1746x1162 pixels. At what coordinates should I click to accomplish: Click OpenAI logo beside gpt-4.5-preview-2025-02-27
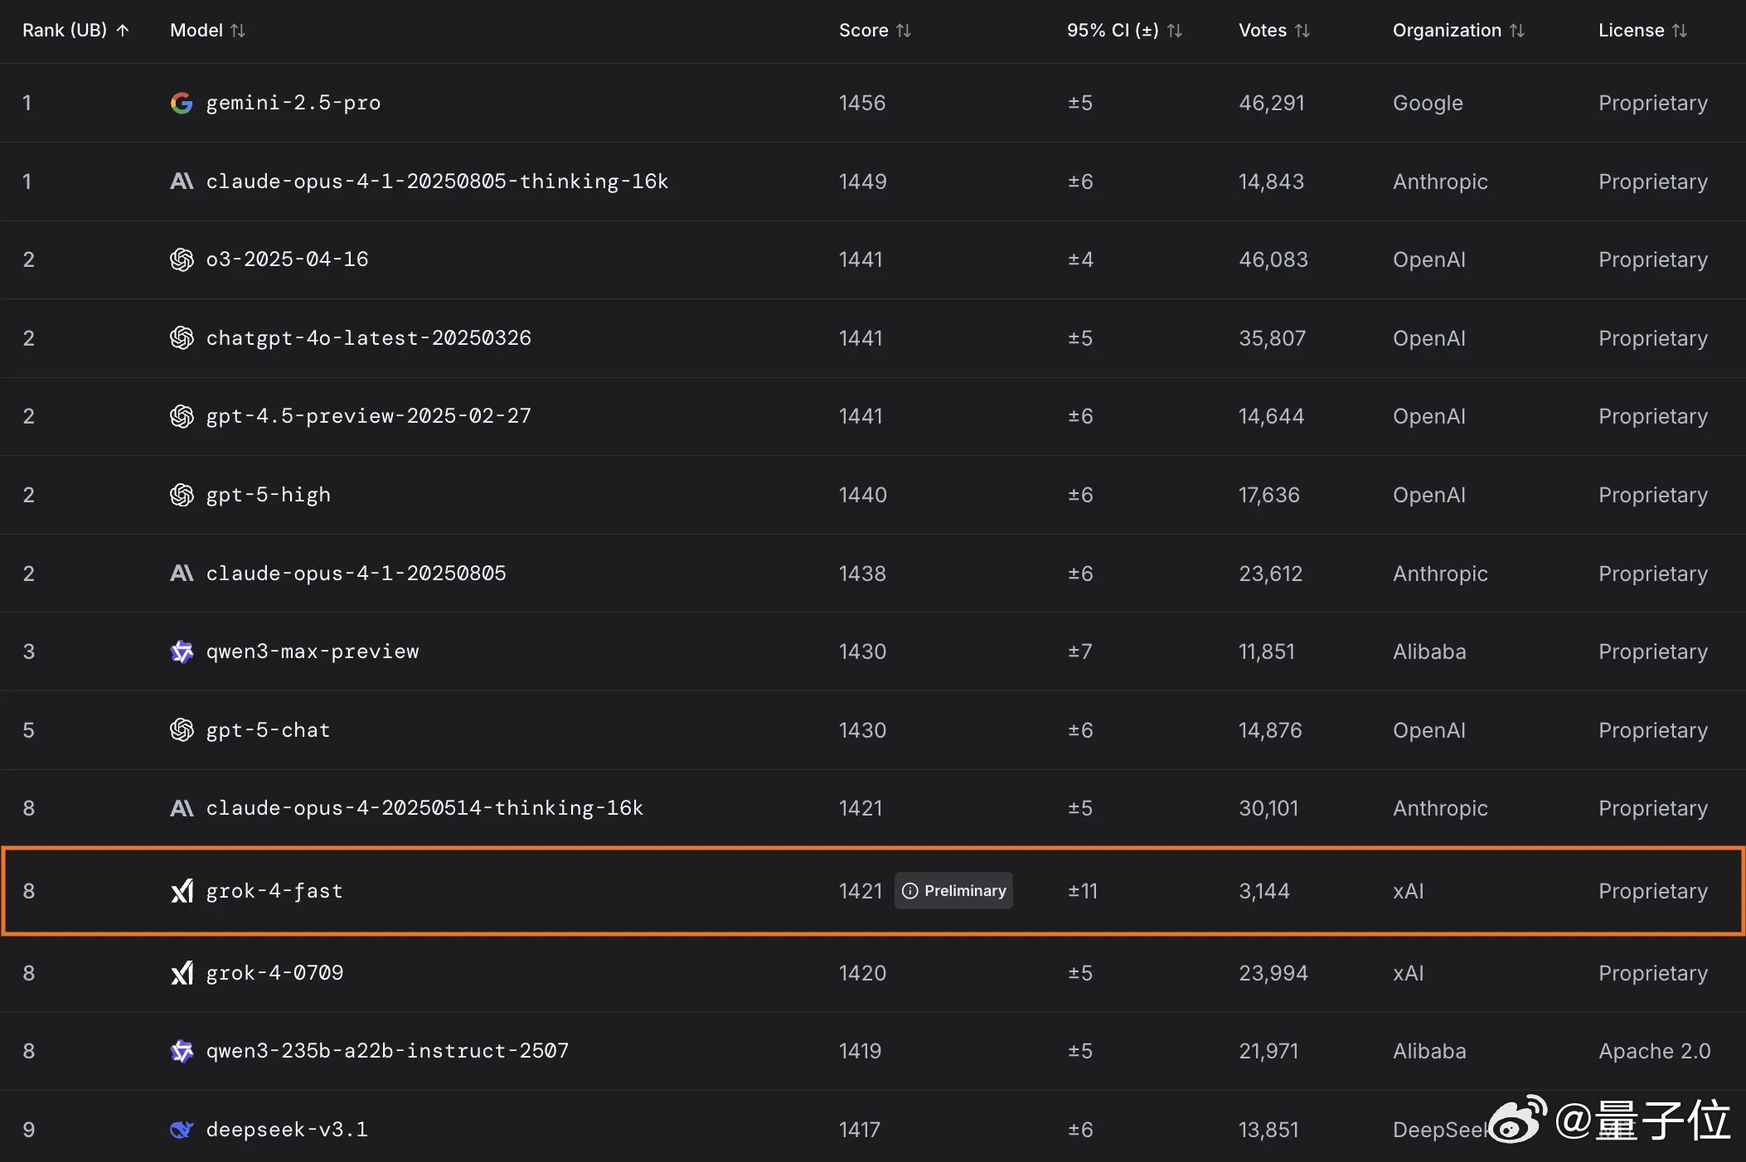tap(182, 416)
